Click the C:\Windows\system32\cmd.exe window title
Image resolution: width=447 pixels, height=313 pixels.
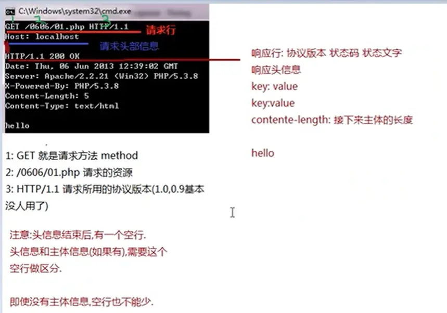(x=75, y=11)
